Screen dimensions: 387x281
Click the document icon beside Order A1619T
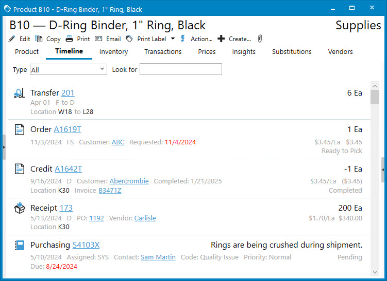(x=20, y=129)
